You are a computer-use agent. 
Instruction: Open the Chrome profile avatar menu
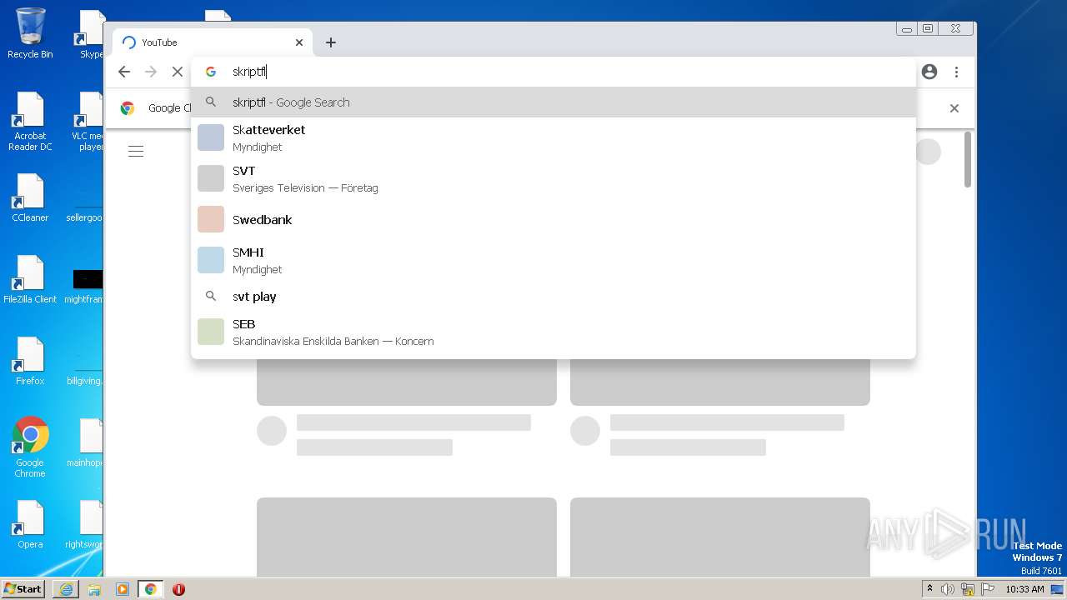coord(929,72)
